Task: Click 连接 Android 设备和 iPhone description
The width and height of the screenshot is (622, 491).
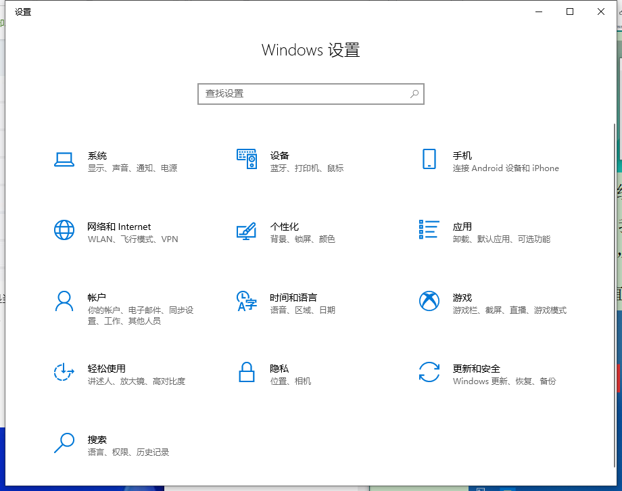Action: click(506, 168)
